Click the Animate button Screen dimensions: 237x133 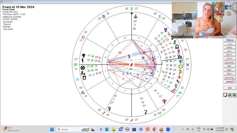(230, 82)
